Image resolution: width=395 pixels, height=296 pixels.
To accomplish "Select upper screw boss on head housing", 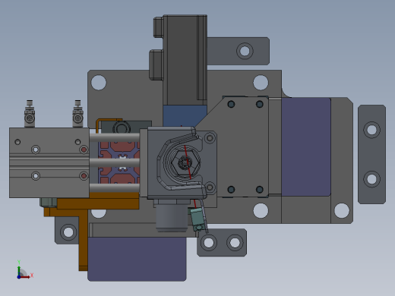I will click(x=210, y=138).
